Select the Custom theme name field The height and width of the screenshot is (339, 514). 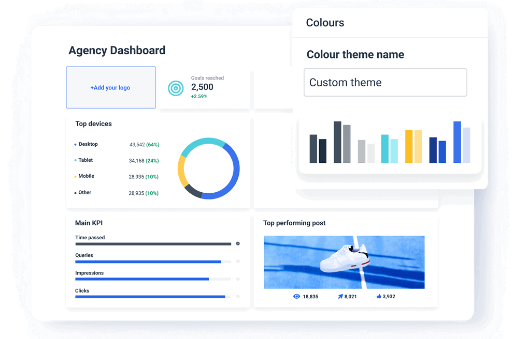coord(385,82)
